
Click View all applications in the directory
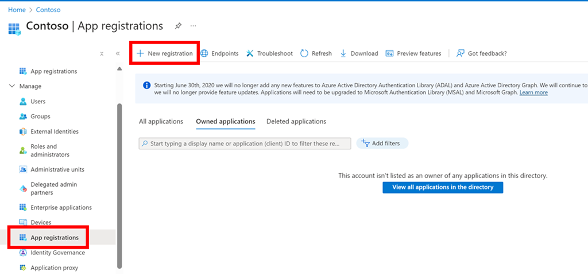click(443, 187)
